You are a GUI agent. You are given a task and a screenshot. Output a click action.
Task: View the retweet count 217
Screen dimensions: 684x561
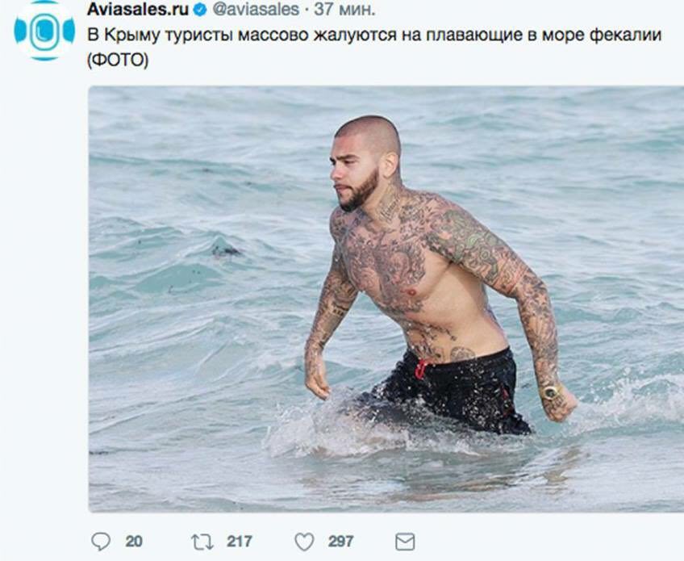240,542
